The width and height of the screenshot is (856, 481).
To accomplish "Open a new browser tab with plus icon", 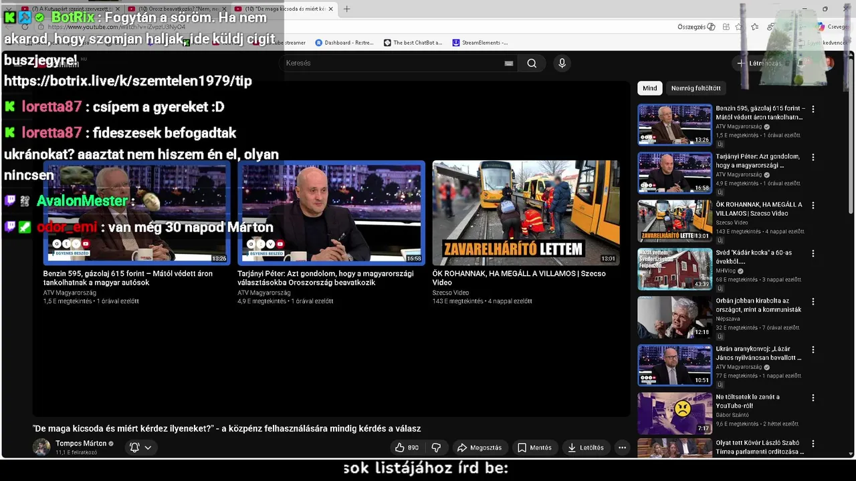I will click(x=346, y=9).
